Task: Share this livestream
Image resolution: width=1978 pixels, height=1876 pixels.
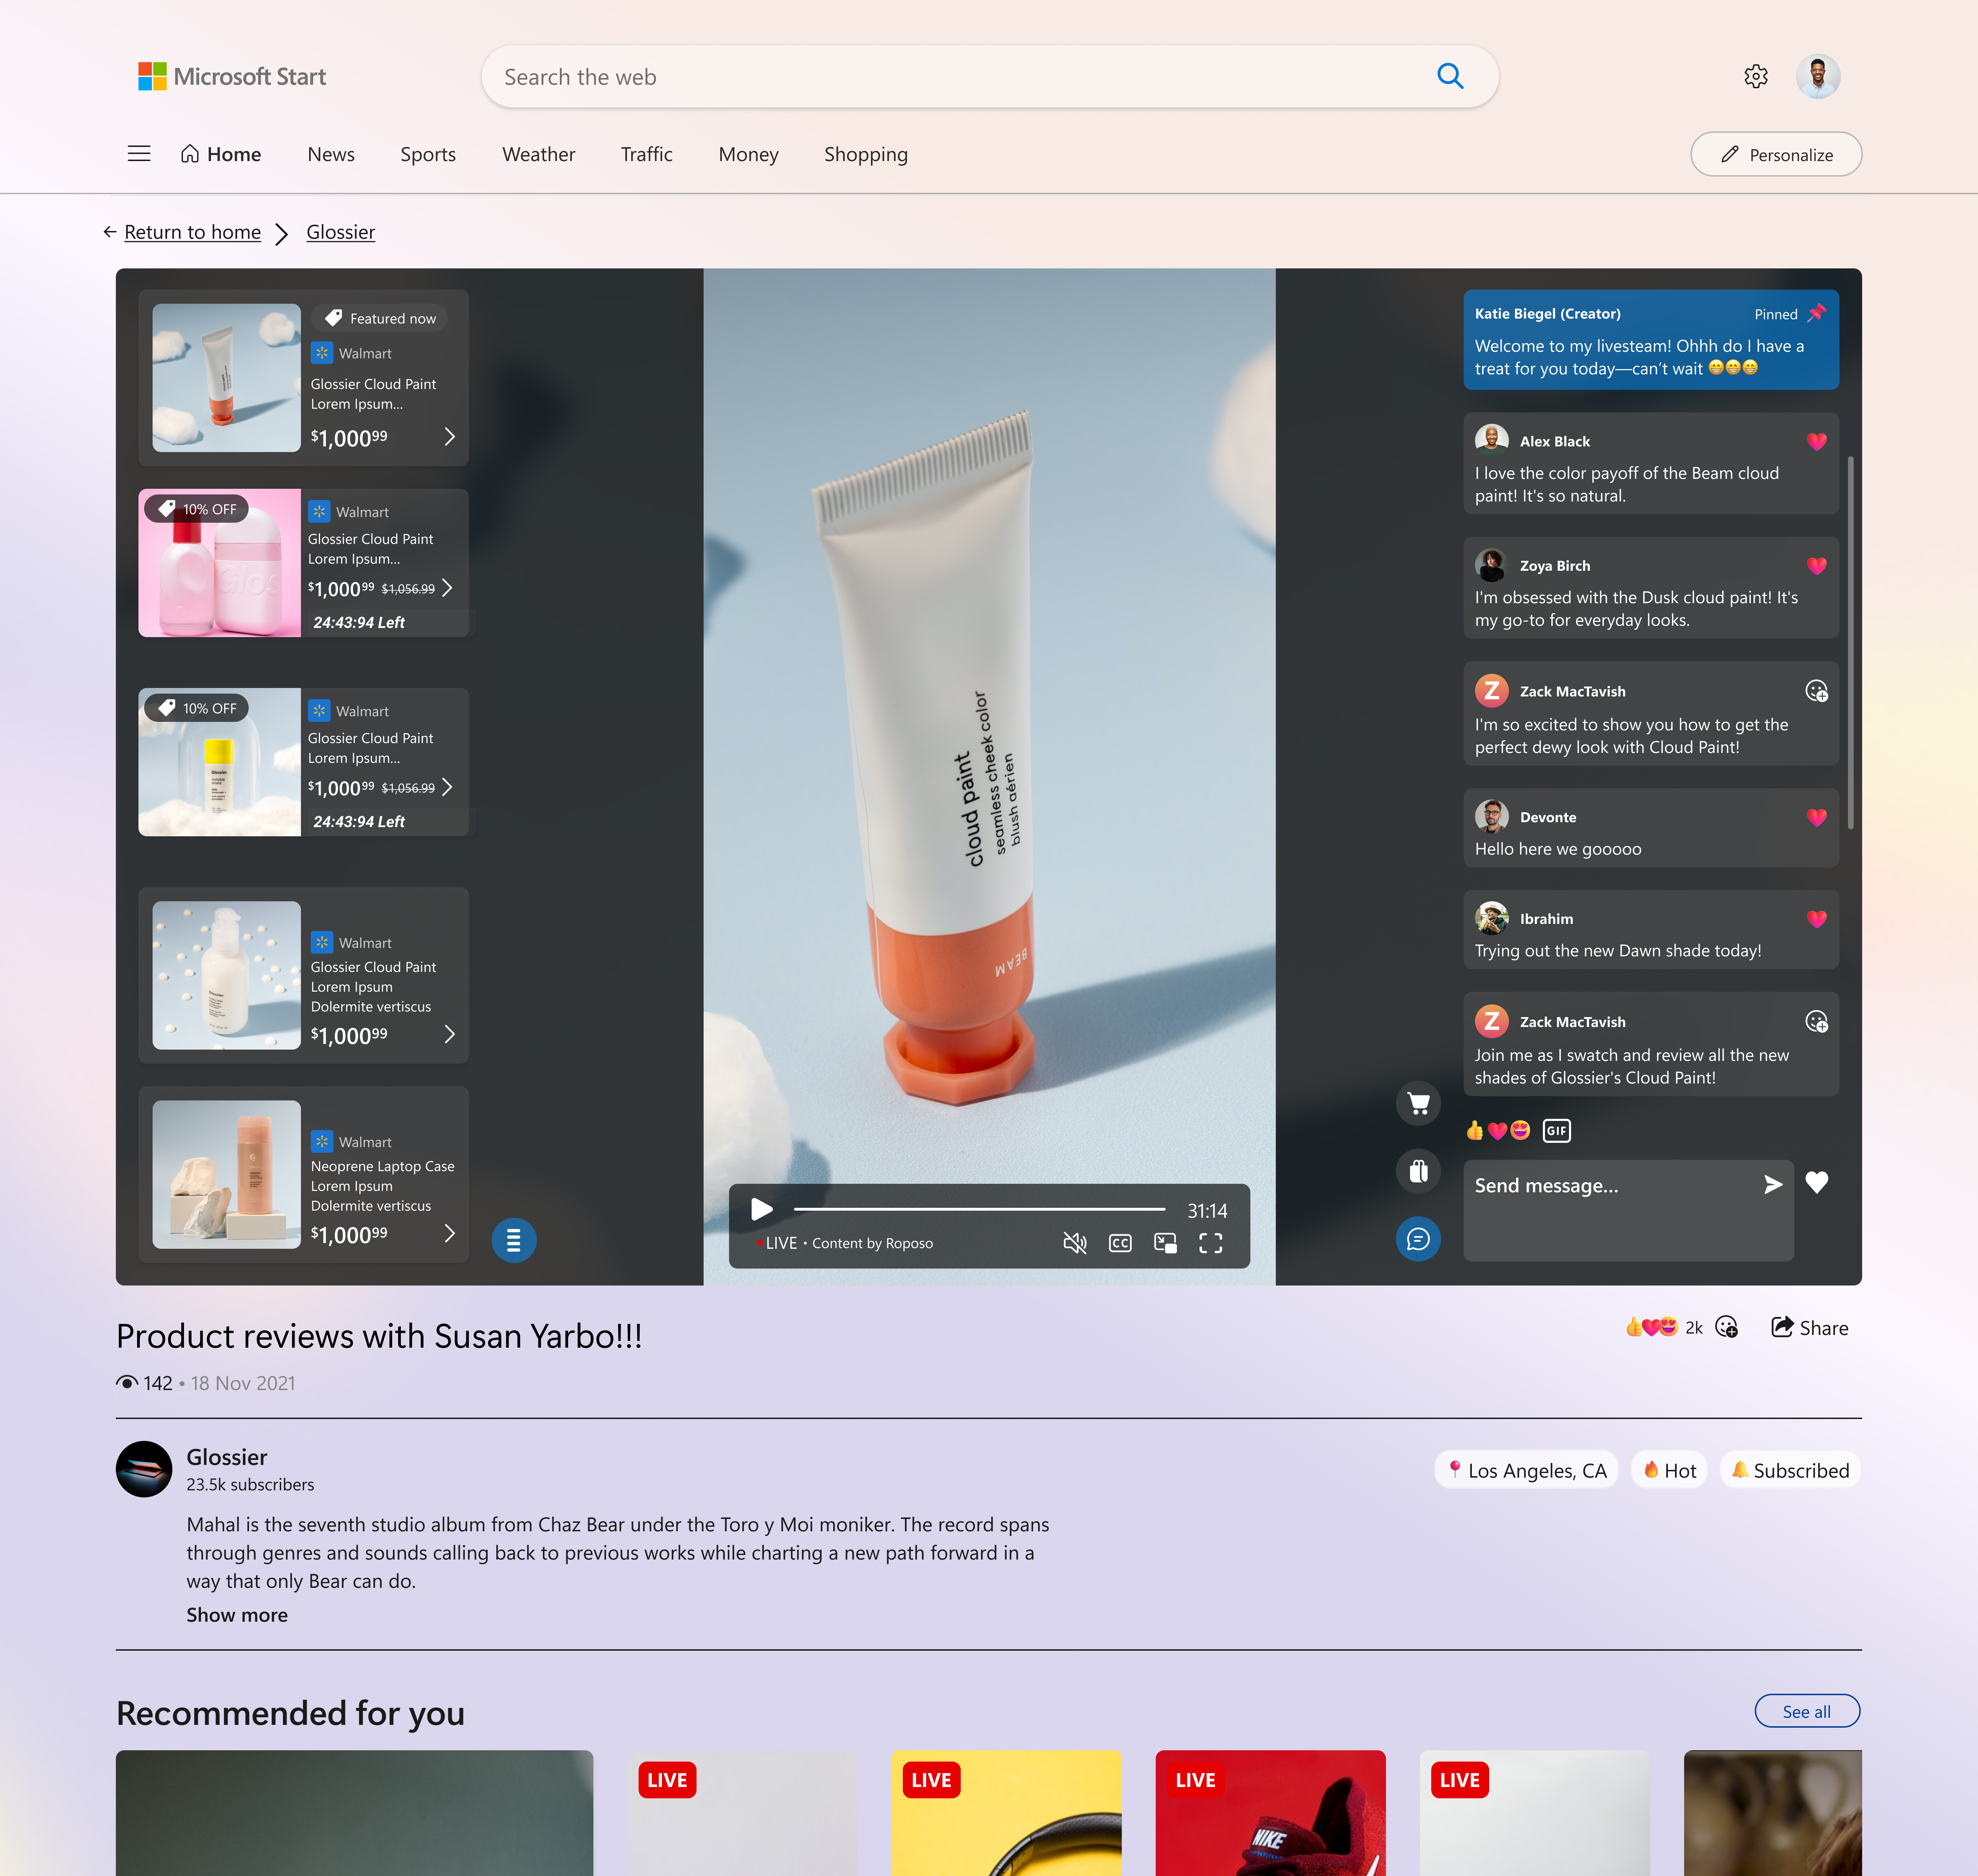Action: [x=1809, y=1328]
